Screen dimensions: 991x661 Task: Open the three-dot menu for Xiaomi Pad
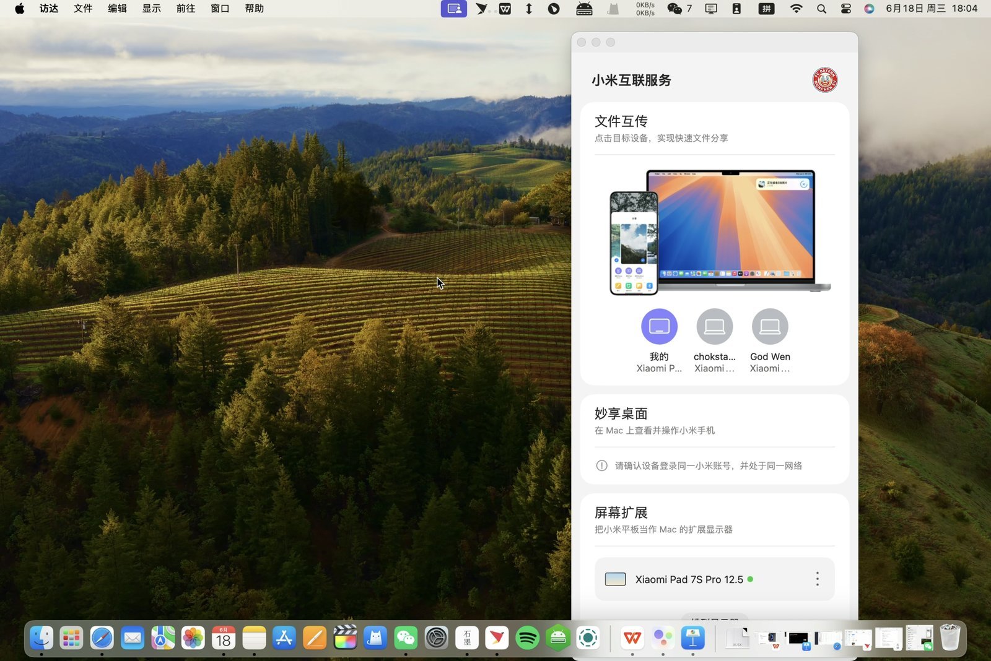(817, 579)
